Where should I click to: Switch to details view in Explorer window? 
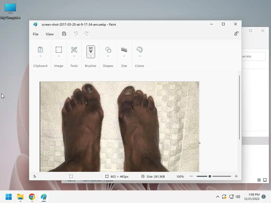coord(259,180)
